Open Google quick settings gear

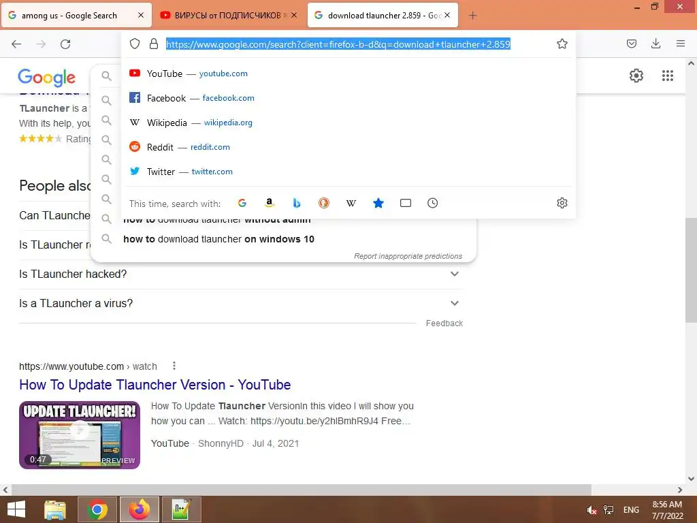click(636, 76)
